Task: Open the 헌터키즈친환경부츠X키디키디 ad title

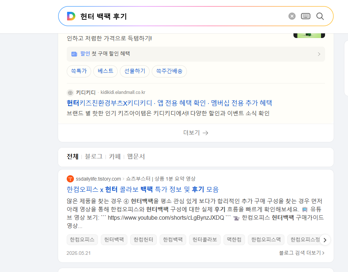Action: click(169, 103)
